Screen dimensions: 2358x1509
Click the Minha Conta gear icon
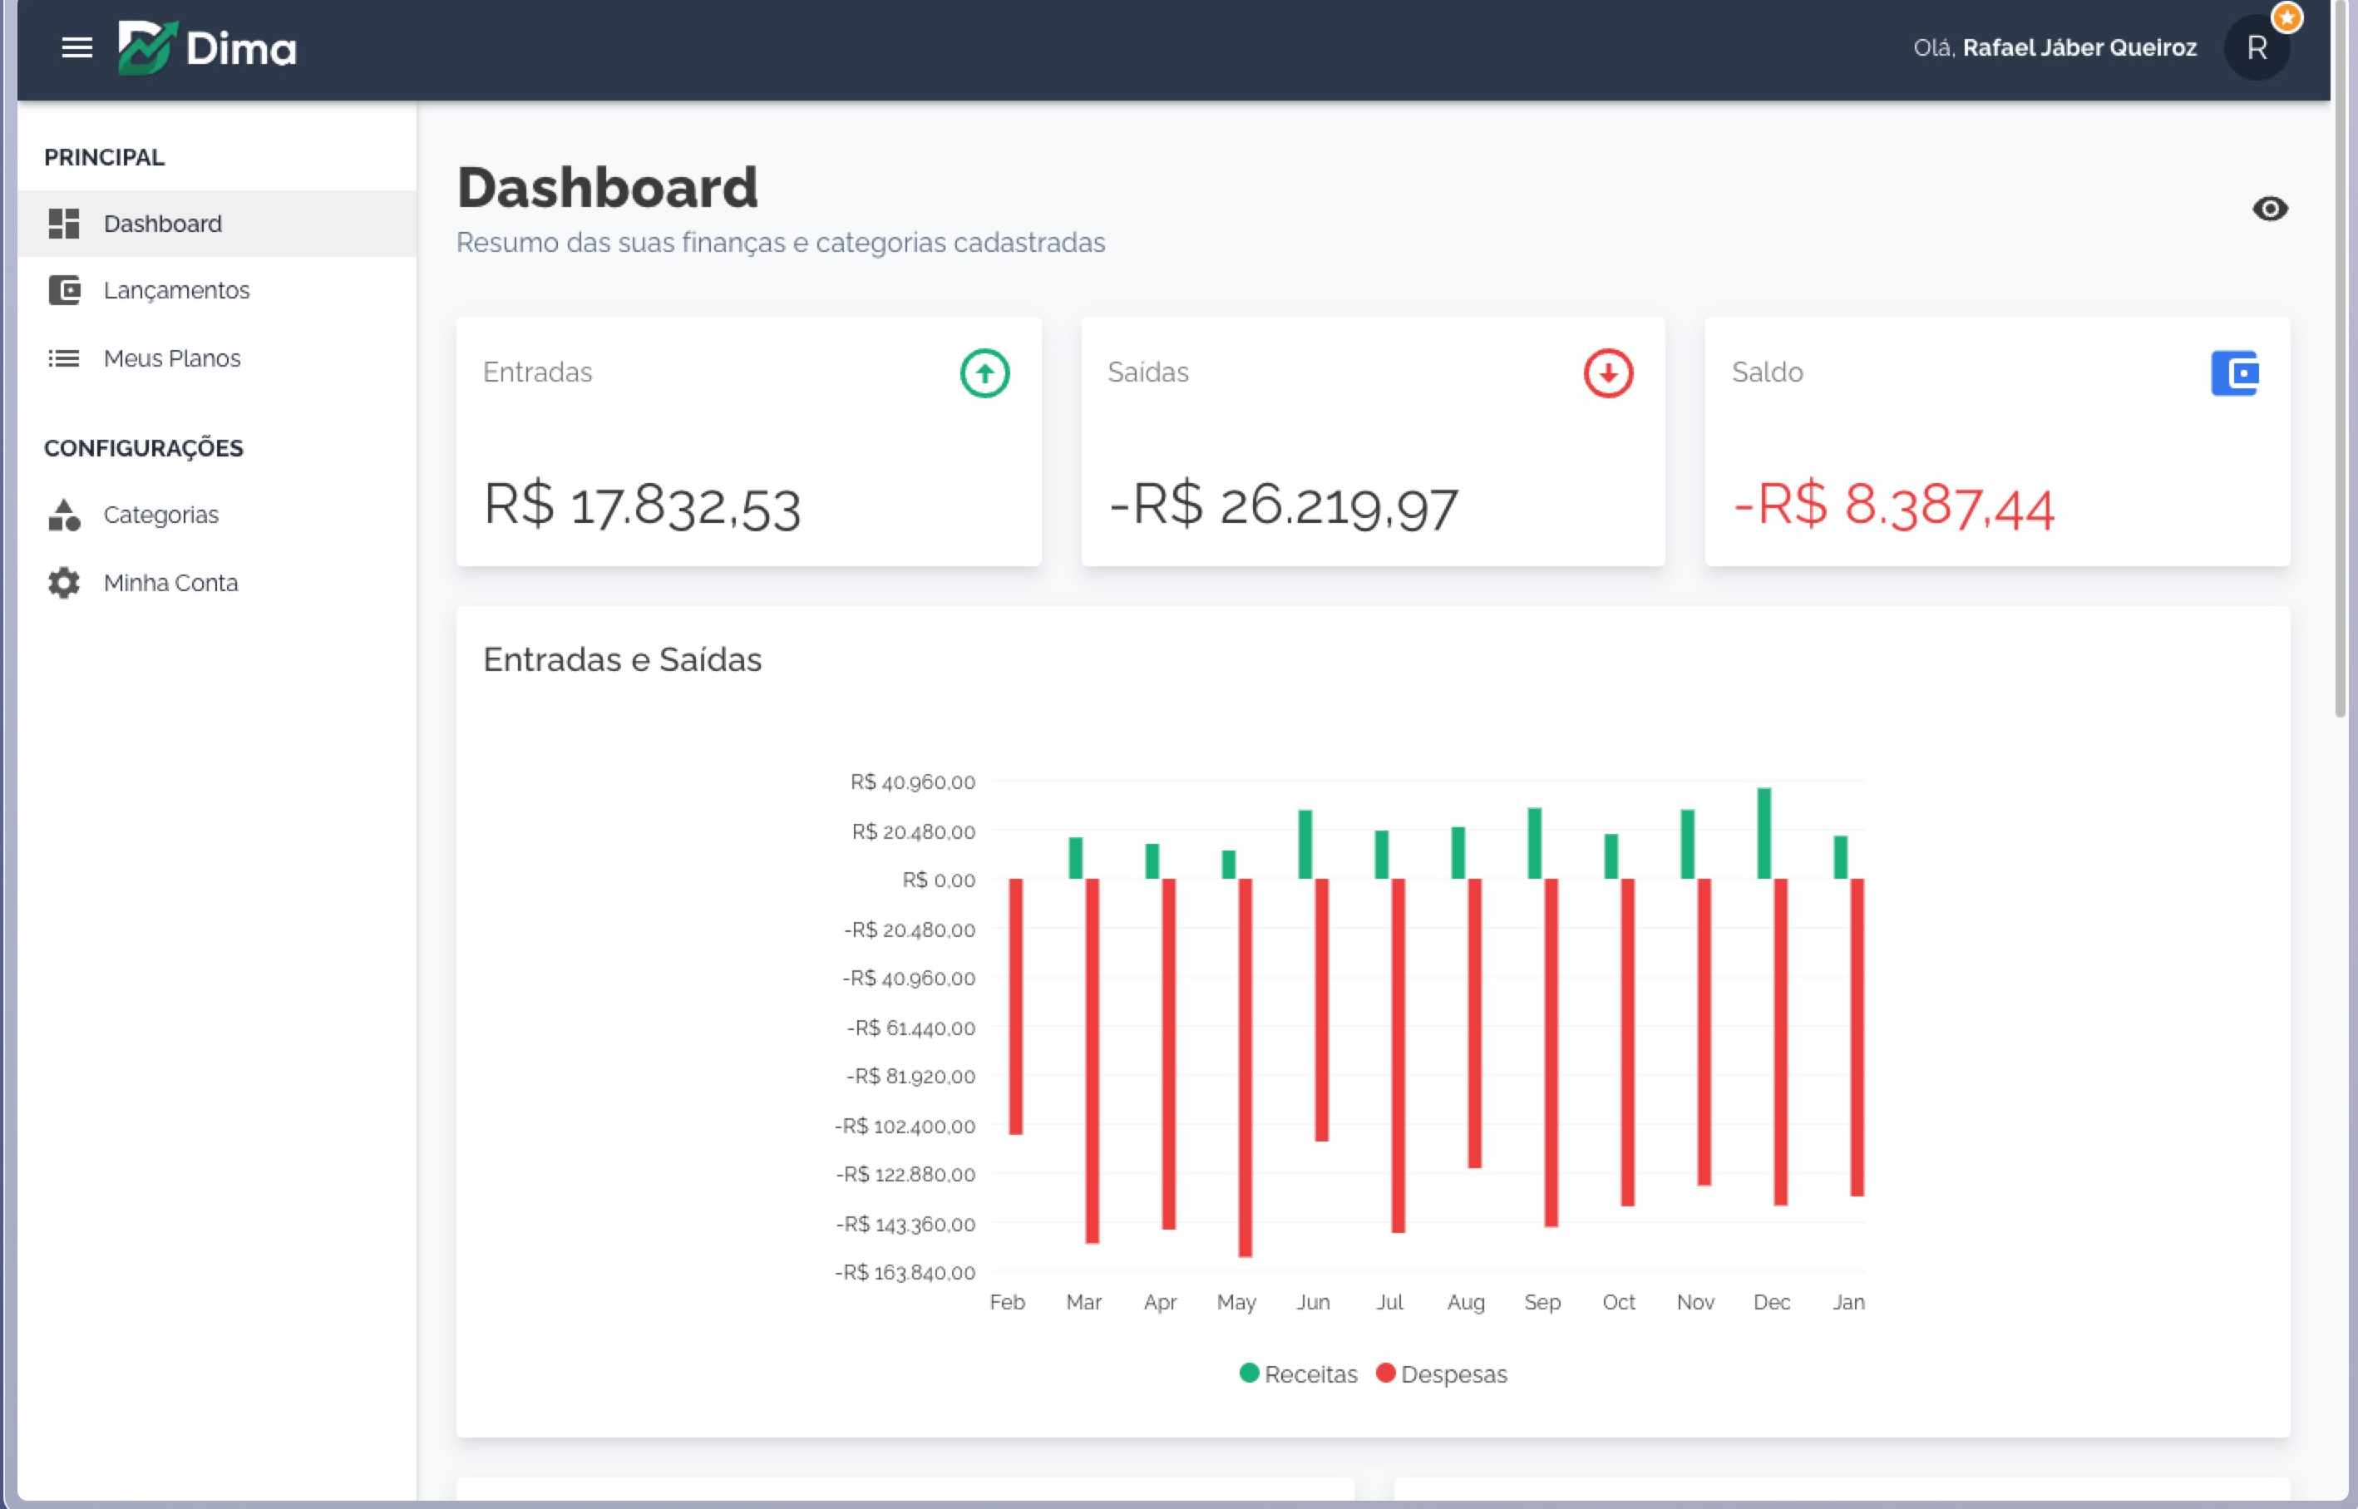tap(64, 583)
